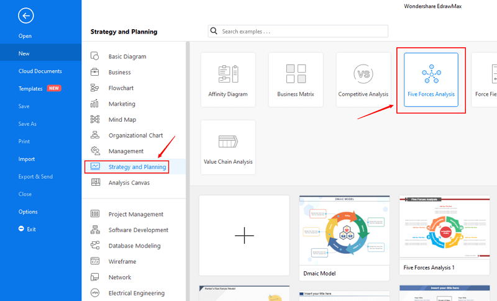Click the Management gear icon
Viewport: 497px width, 301px height.
coord(95,151)
